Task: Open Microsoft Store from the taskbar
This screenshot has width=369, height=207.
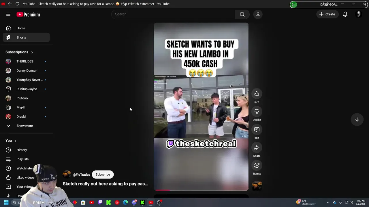Action: click(x=83, y=202)
